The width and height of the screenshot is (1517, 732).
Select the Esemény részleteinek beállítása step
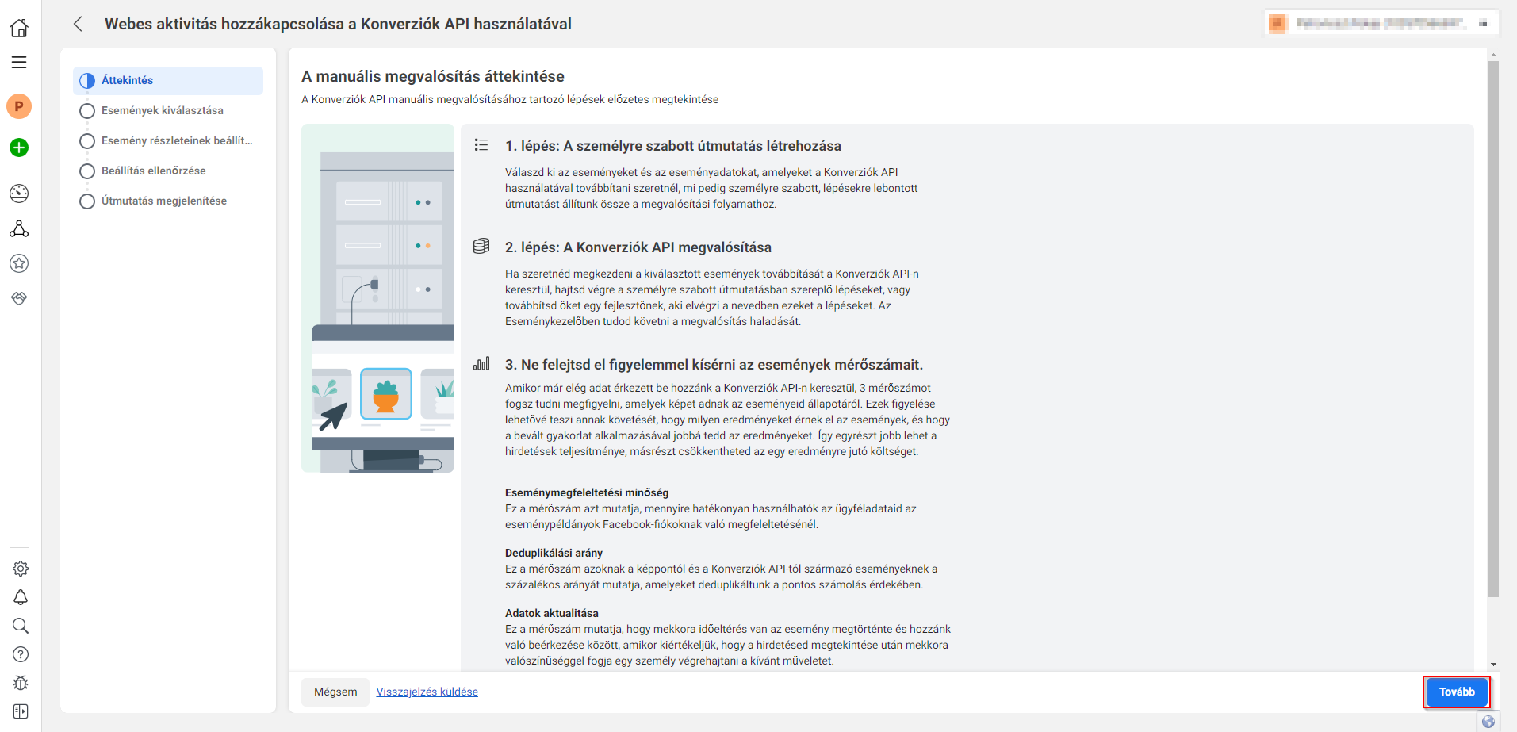(x=176, y=141)
